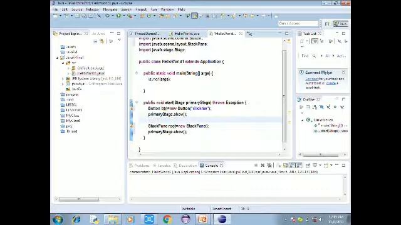Open the Run menu

coord(154,9)
